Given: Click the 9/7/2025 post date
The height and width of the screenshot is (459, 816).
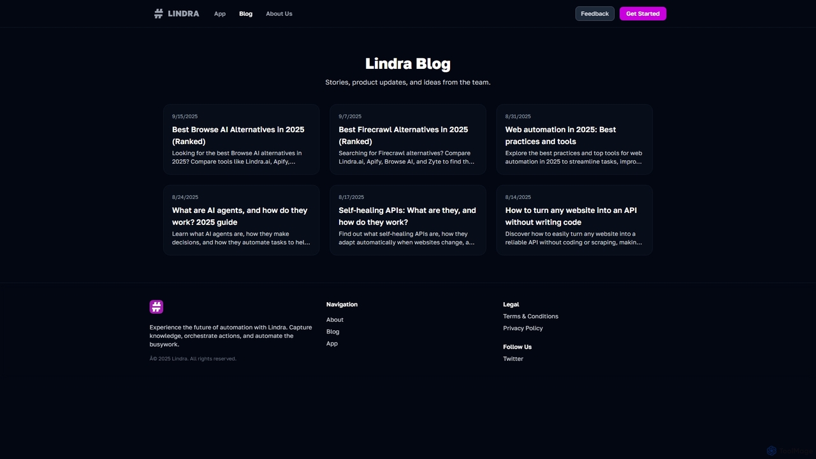Looking at the screenshot, I should 350,117.
